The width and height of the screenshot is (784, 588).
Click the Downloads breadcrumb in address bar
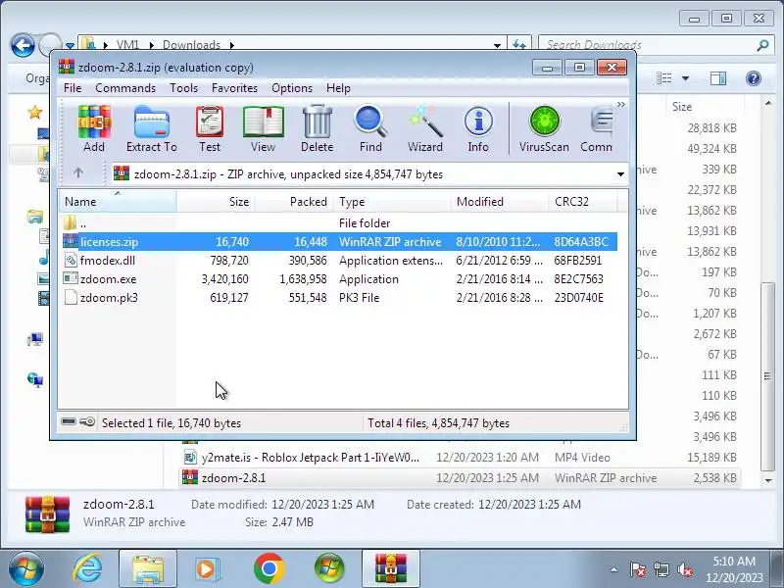191,45
